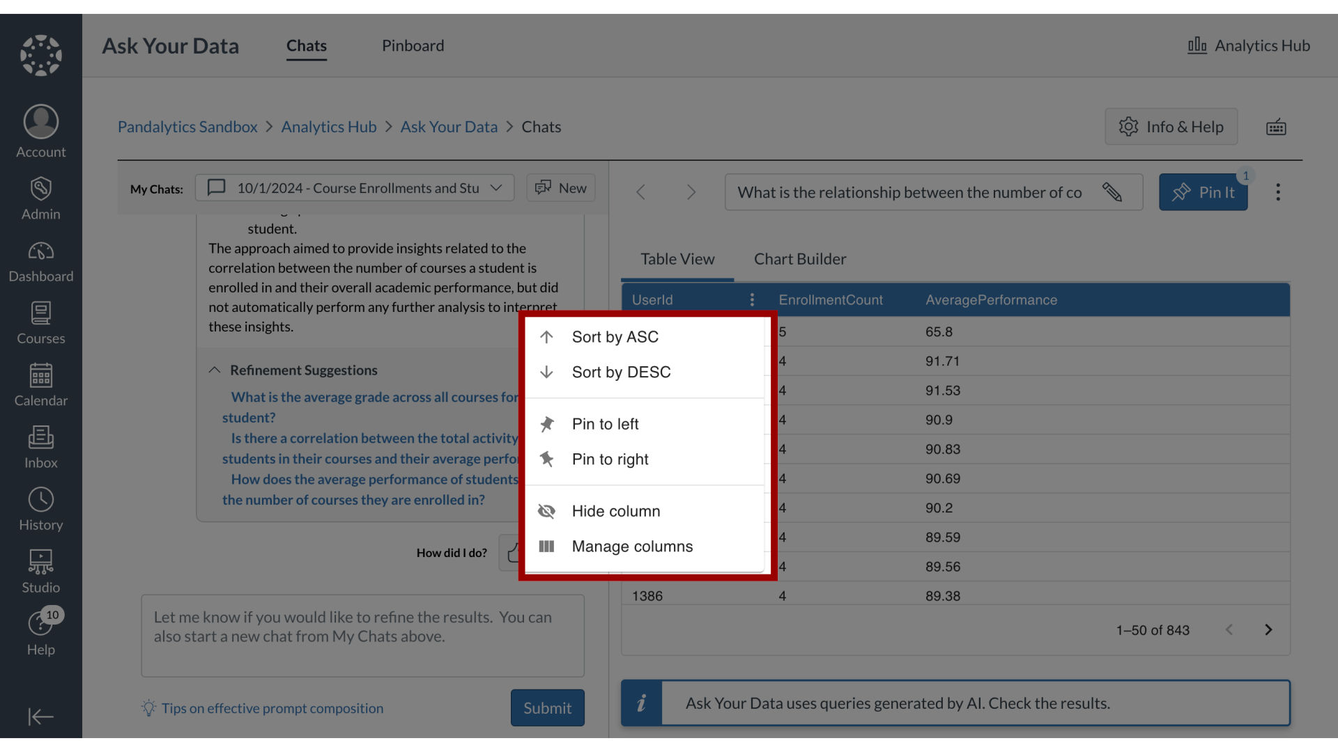Screen dimensions: 1338x752
Task: Click the AveragePerformance column header
Action: coord(991,300)
